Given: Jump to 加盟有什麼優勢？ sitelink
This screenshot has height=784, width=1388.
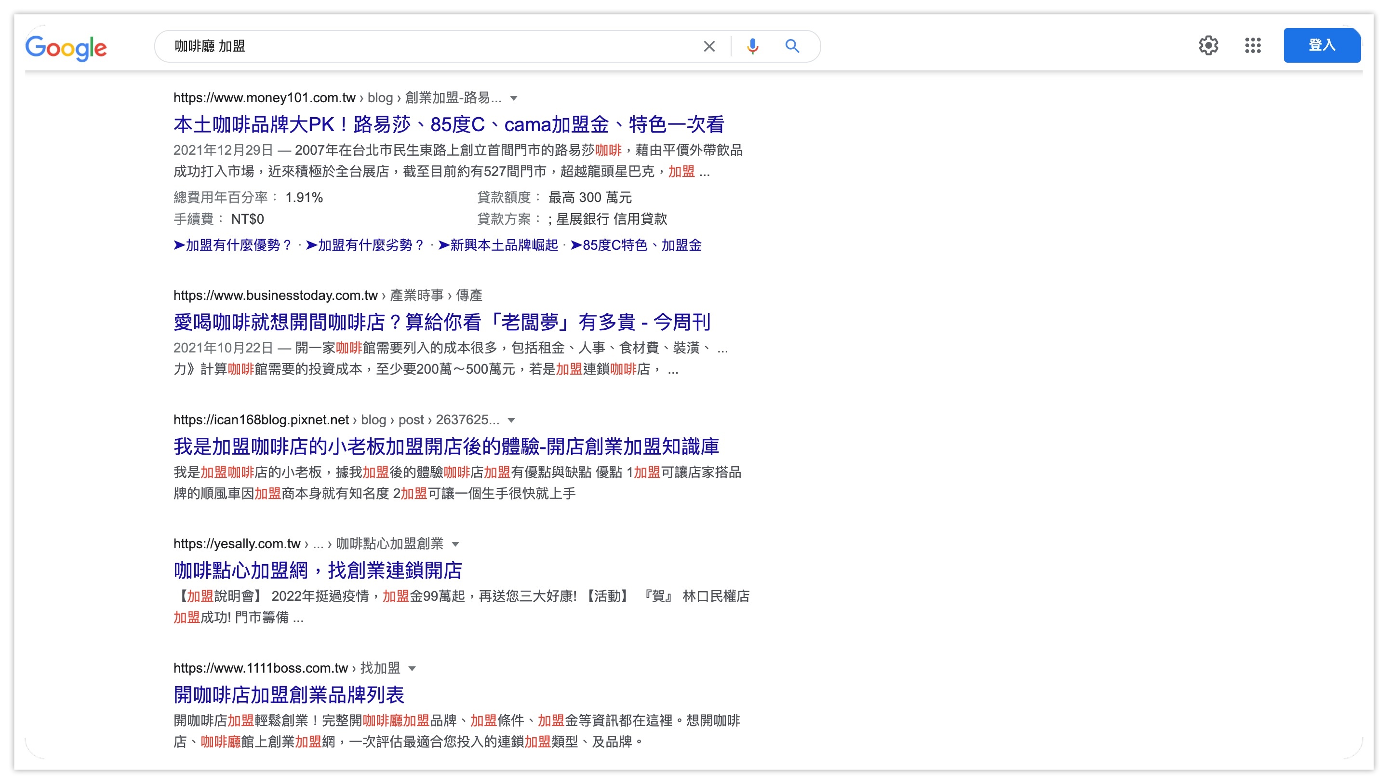Looking at the screenshot, I should tap(233, 245).
